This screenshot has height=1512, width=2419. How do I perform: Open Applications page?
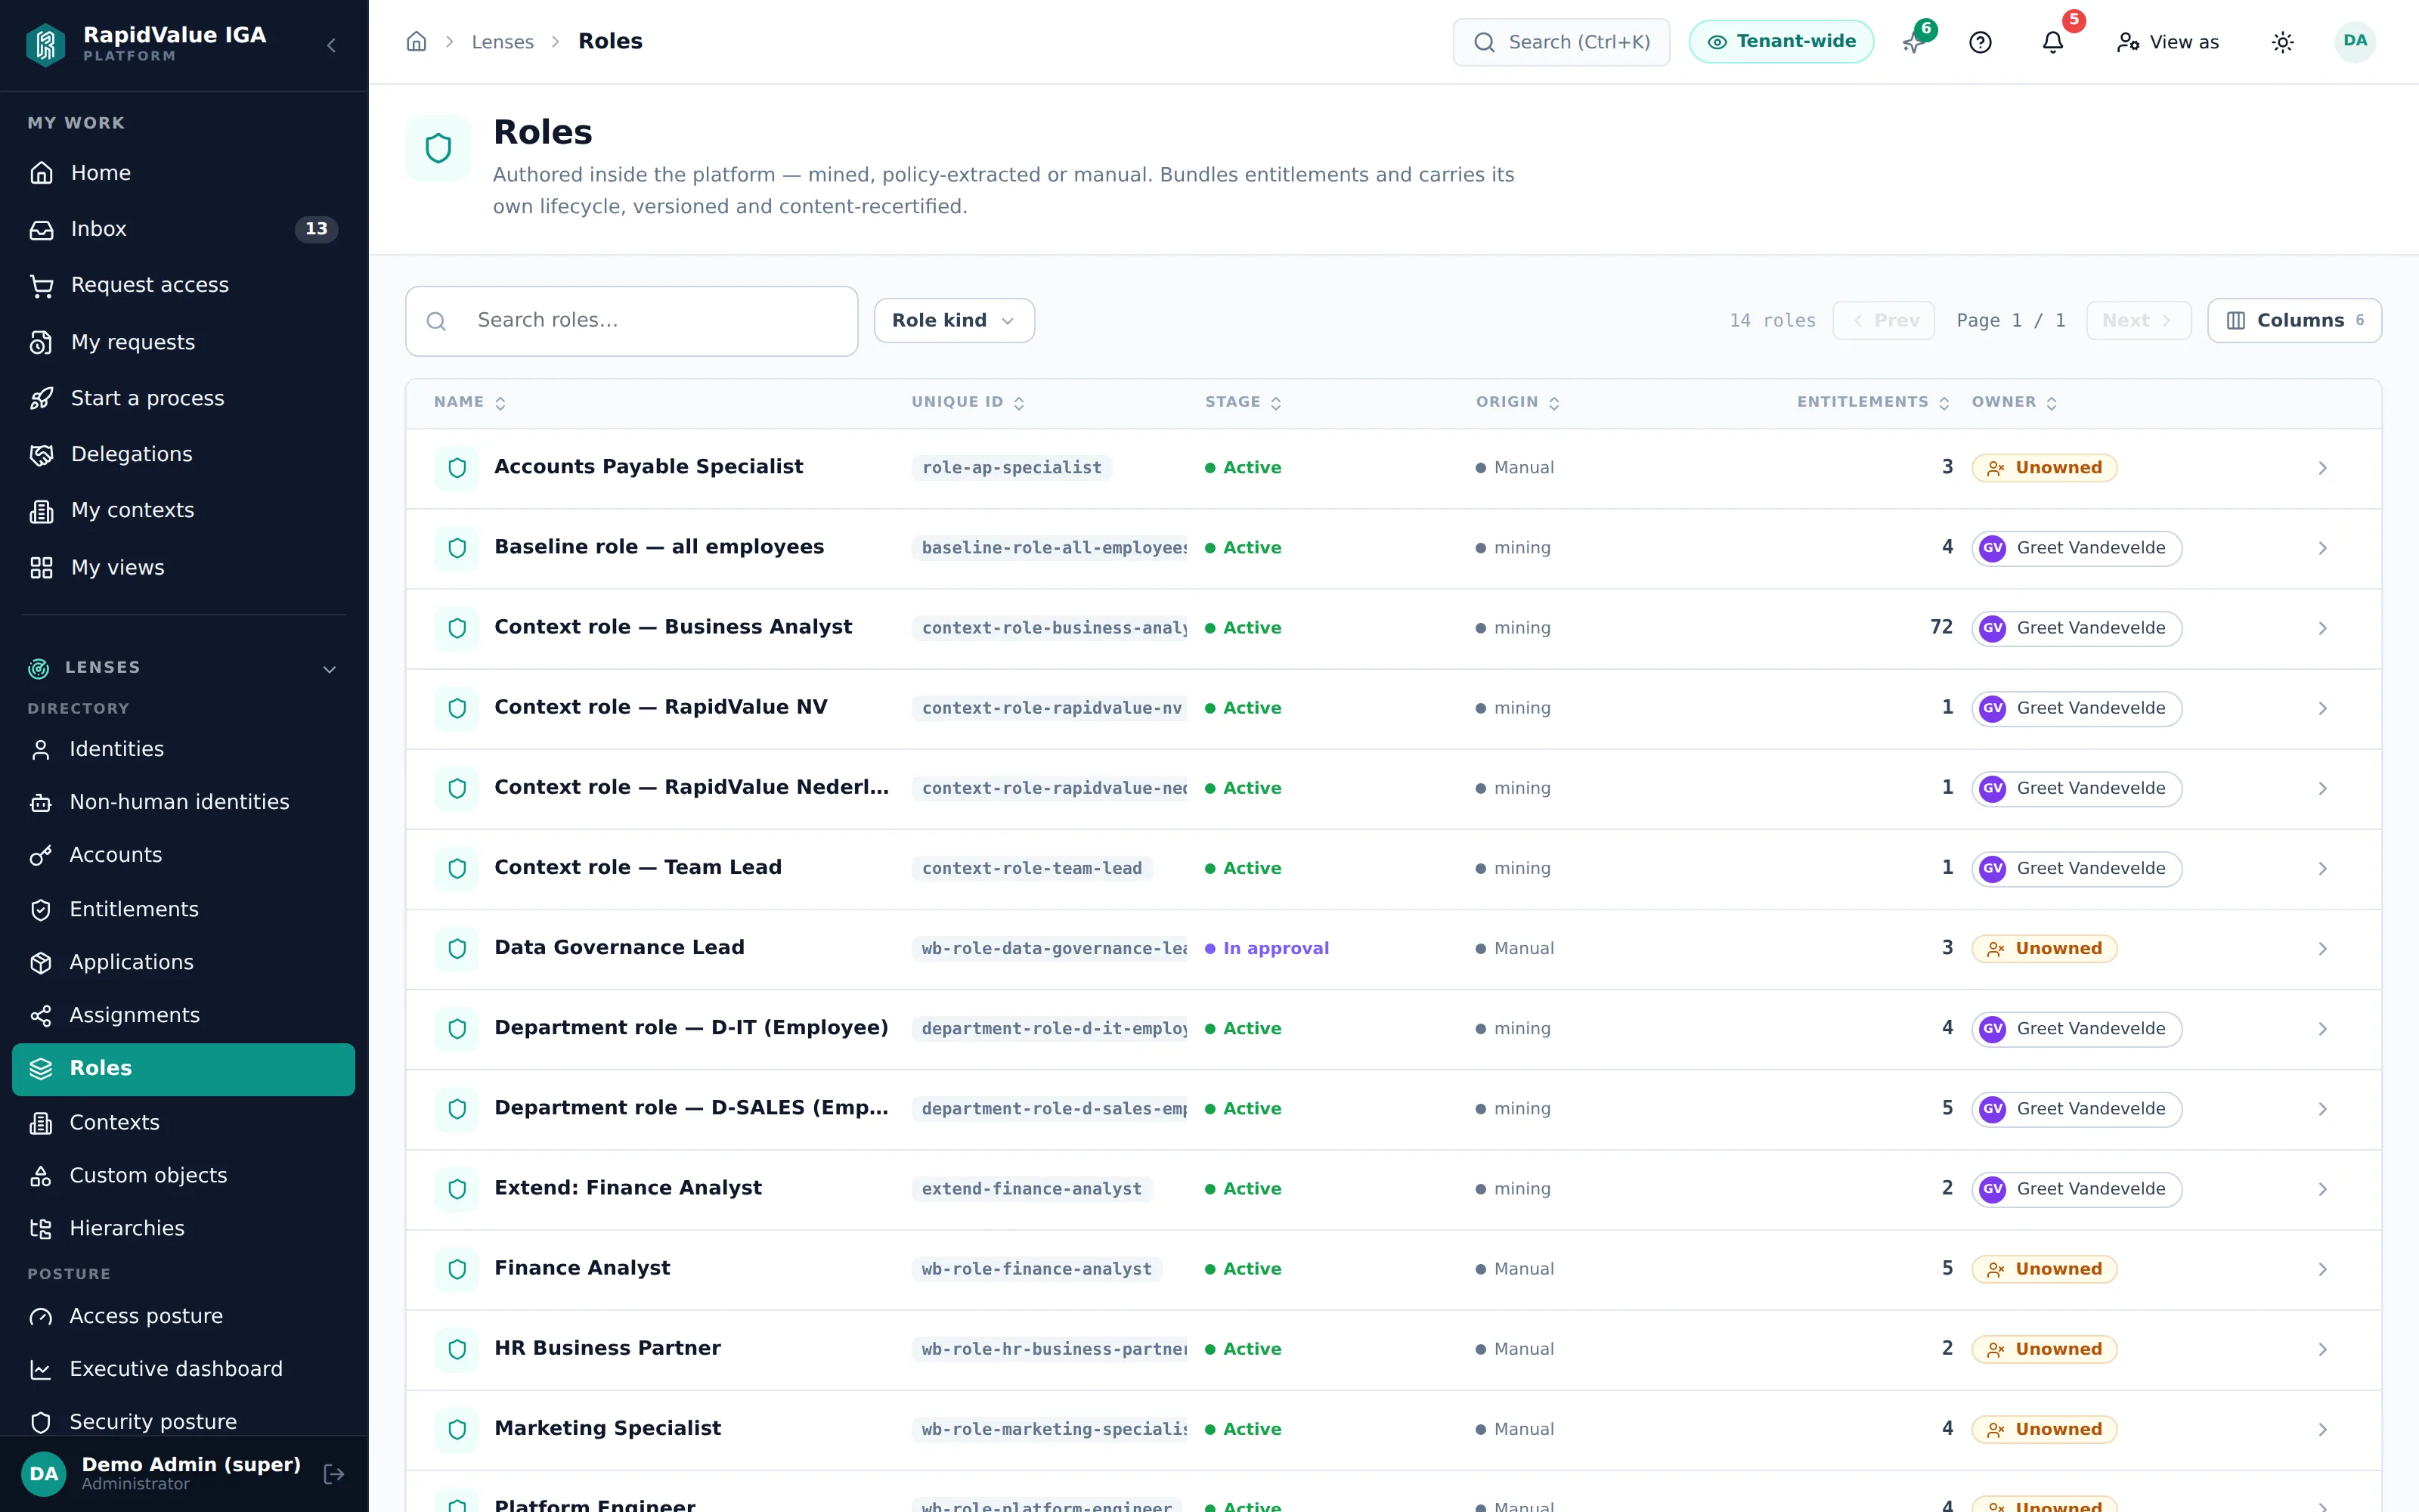(184, 962)
